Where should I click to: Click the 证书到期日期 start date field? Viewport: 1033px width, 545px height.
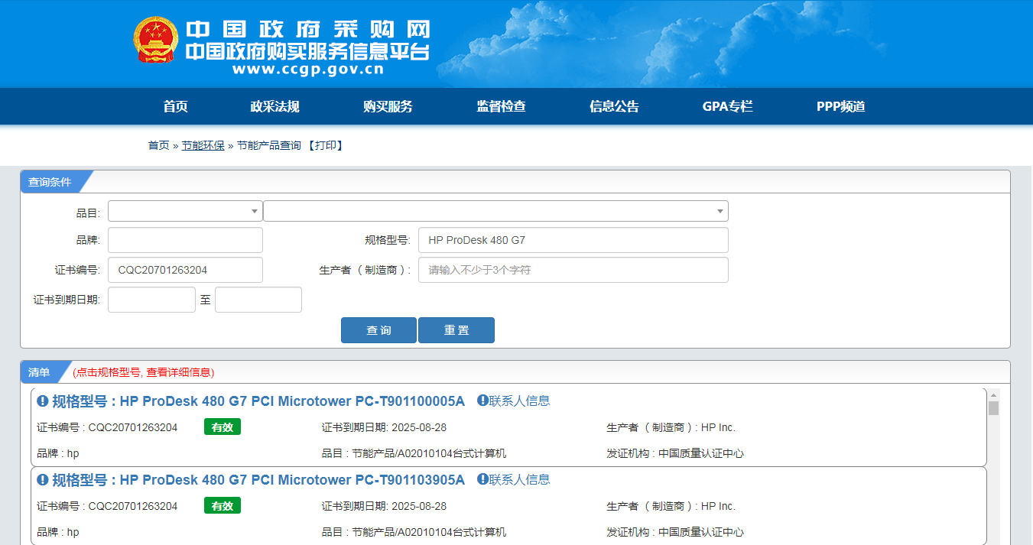coord(151,300)
